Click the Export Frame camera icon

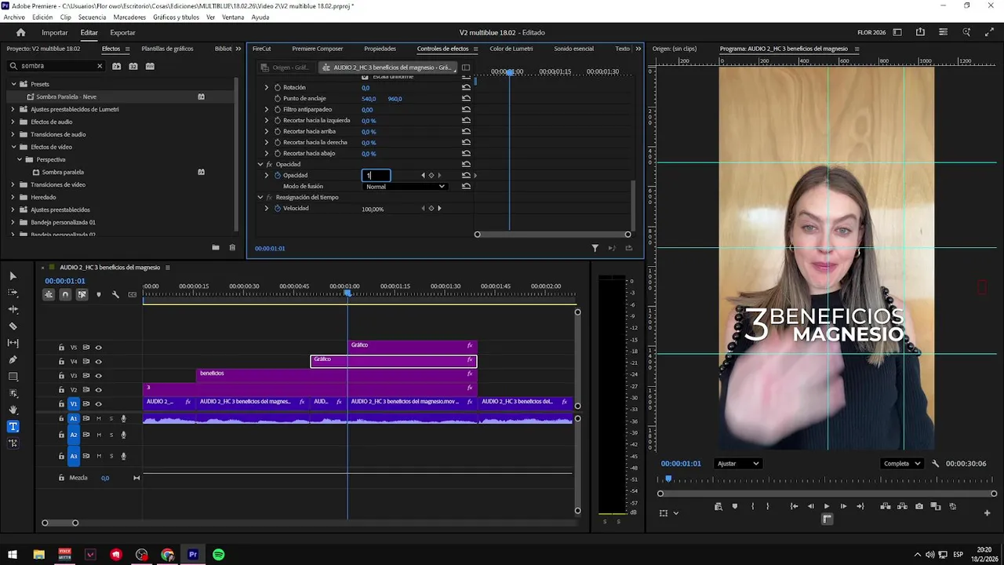pyautogui.click(x=919, y=506)
